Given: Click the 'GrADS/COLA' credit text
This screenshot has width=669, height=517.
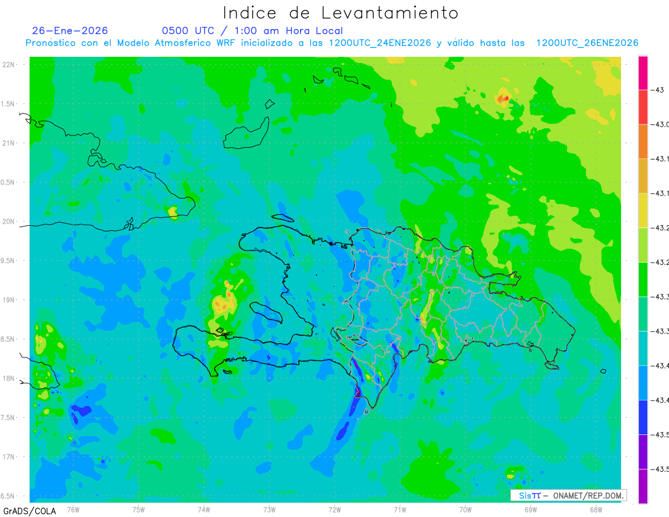Looking at the screenshot, I should [x=30, y=511].
